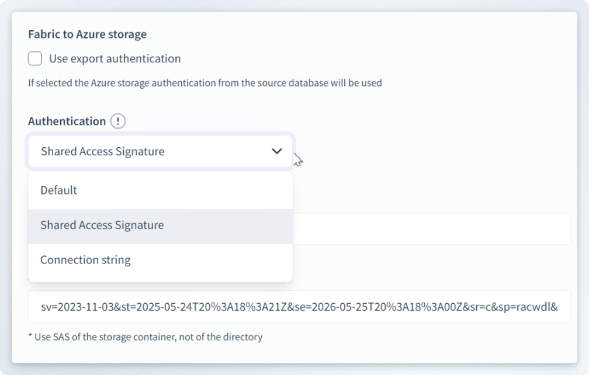Click the "Fabric to Azure storage" heading

tap(87, 34)
